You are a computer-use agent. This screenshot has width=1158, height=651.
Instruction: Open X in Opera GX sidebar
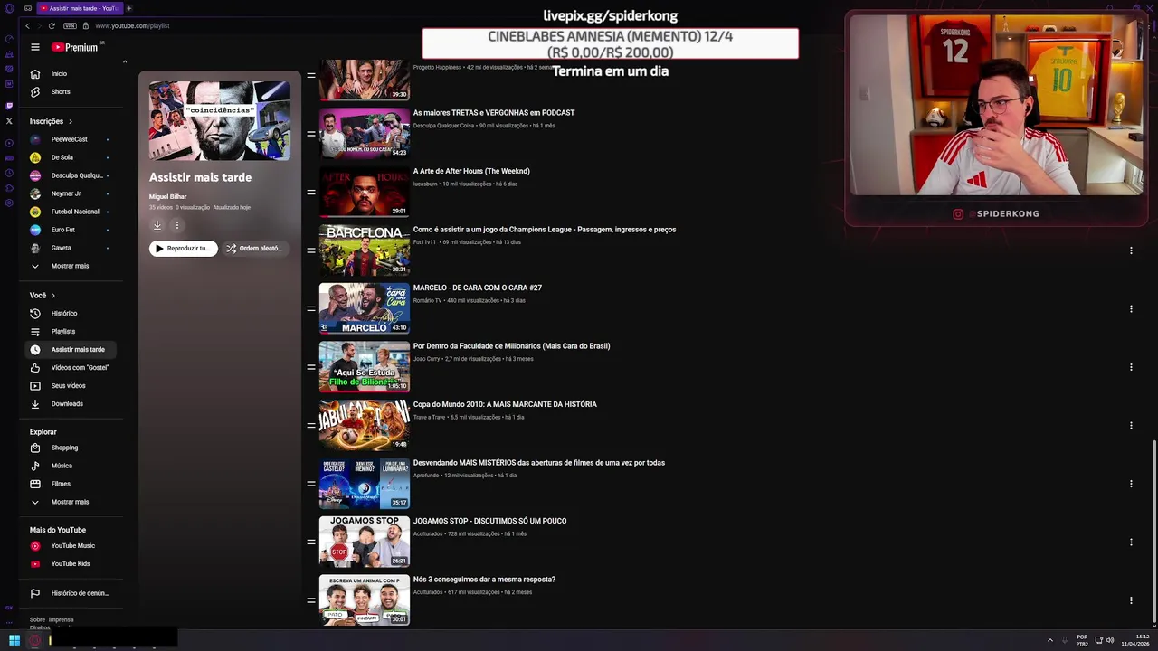(x=8, y=120)
